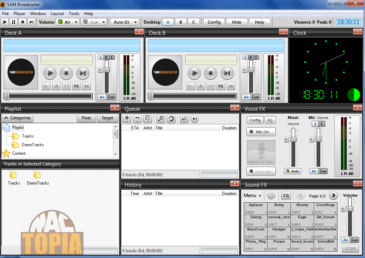
Task: Toggle Air output in Sound FX
Action: point(346,240)
